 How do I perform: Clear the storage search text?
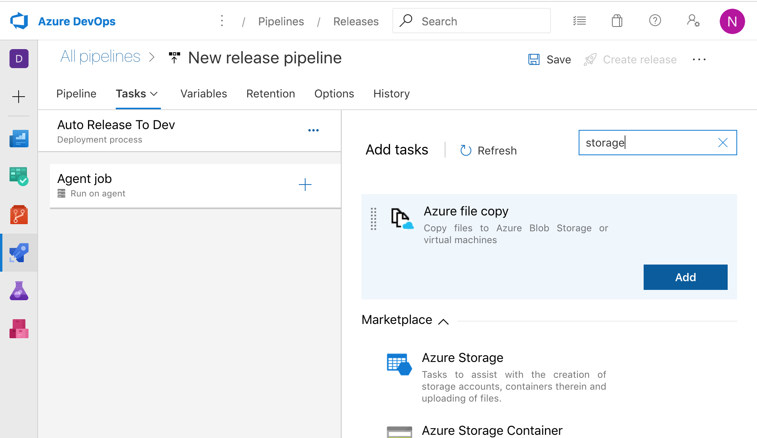click(723, 143)
